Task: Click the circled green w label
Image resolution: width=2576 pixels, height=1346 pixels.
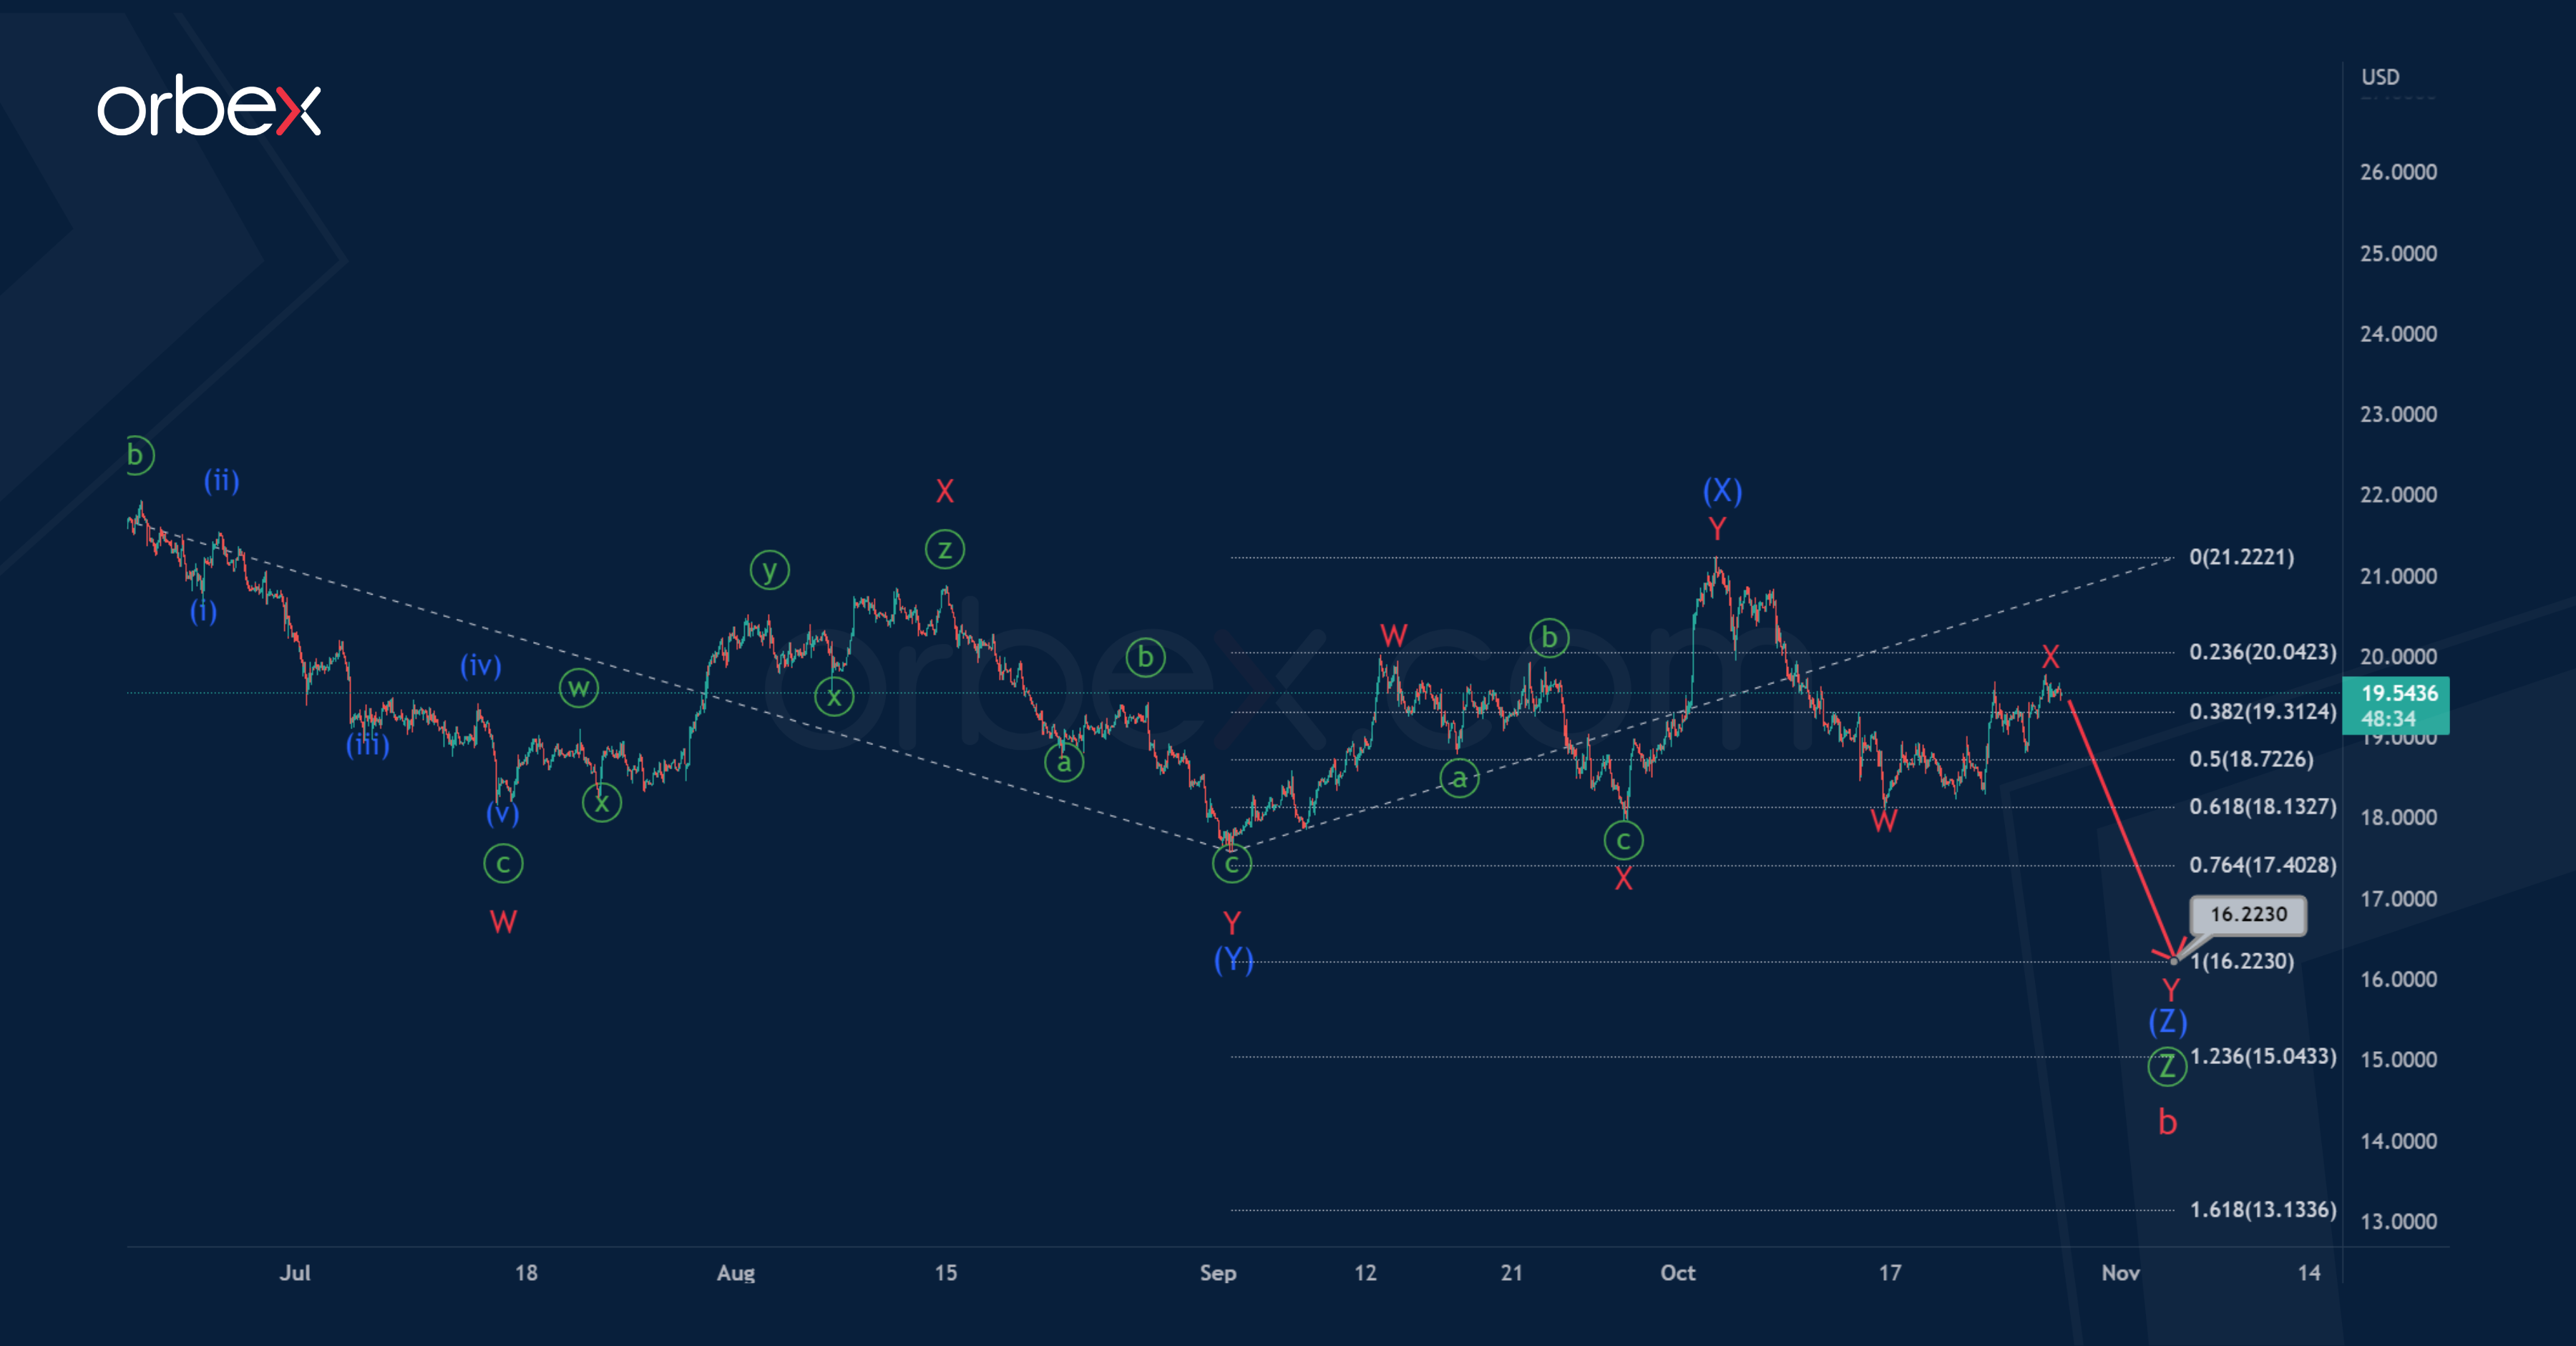Action: pyautogui.click(x=578, y=688)
